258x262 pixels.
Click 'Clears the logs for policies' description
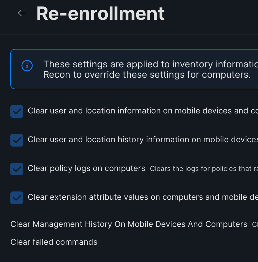204,169
